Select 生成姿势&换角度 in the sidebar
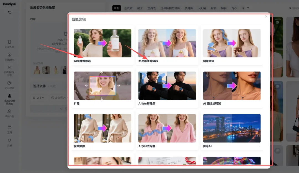The height and width of the screenshot is (173, 299). click(9, 99)
